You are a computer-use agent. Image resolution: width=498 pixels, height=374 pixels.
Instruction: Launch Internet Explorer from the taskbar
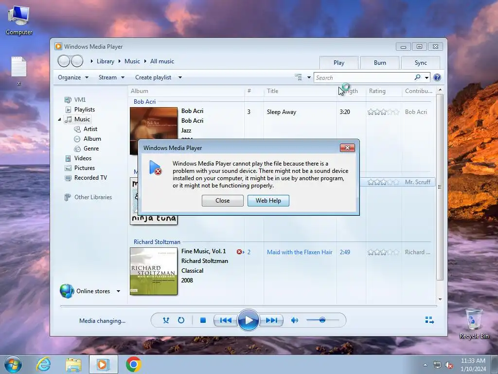(x=43, y=364)
